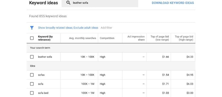Select the 'sofa' keyword text
Screen dimensions: 222x97
[x=40, y=84]
